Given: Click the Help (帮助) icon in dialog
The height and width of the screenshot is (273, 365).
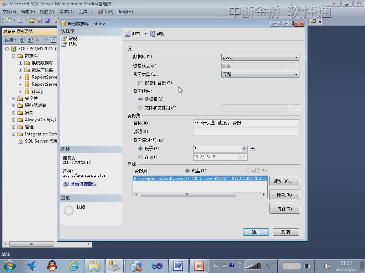Looking at the screenshot, I should coord(153,34).
